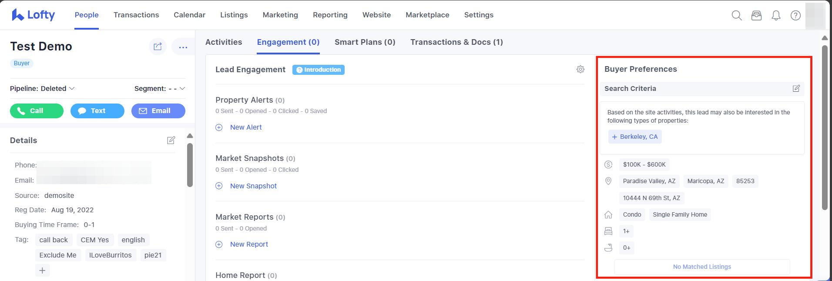Click the search magnifier icon in header
This screenshot has width=832, height=281.
(736, 15)
